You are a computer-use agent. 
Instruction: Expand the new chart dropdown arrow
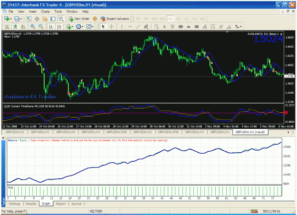click(x=11, y=19)
